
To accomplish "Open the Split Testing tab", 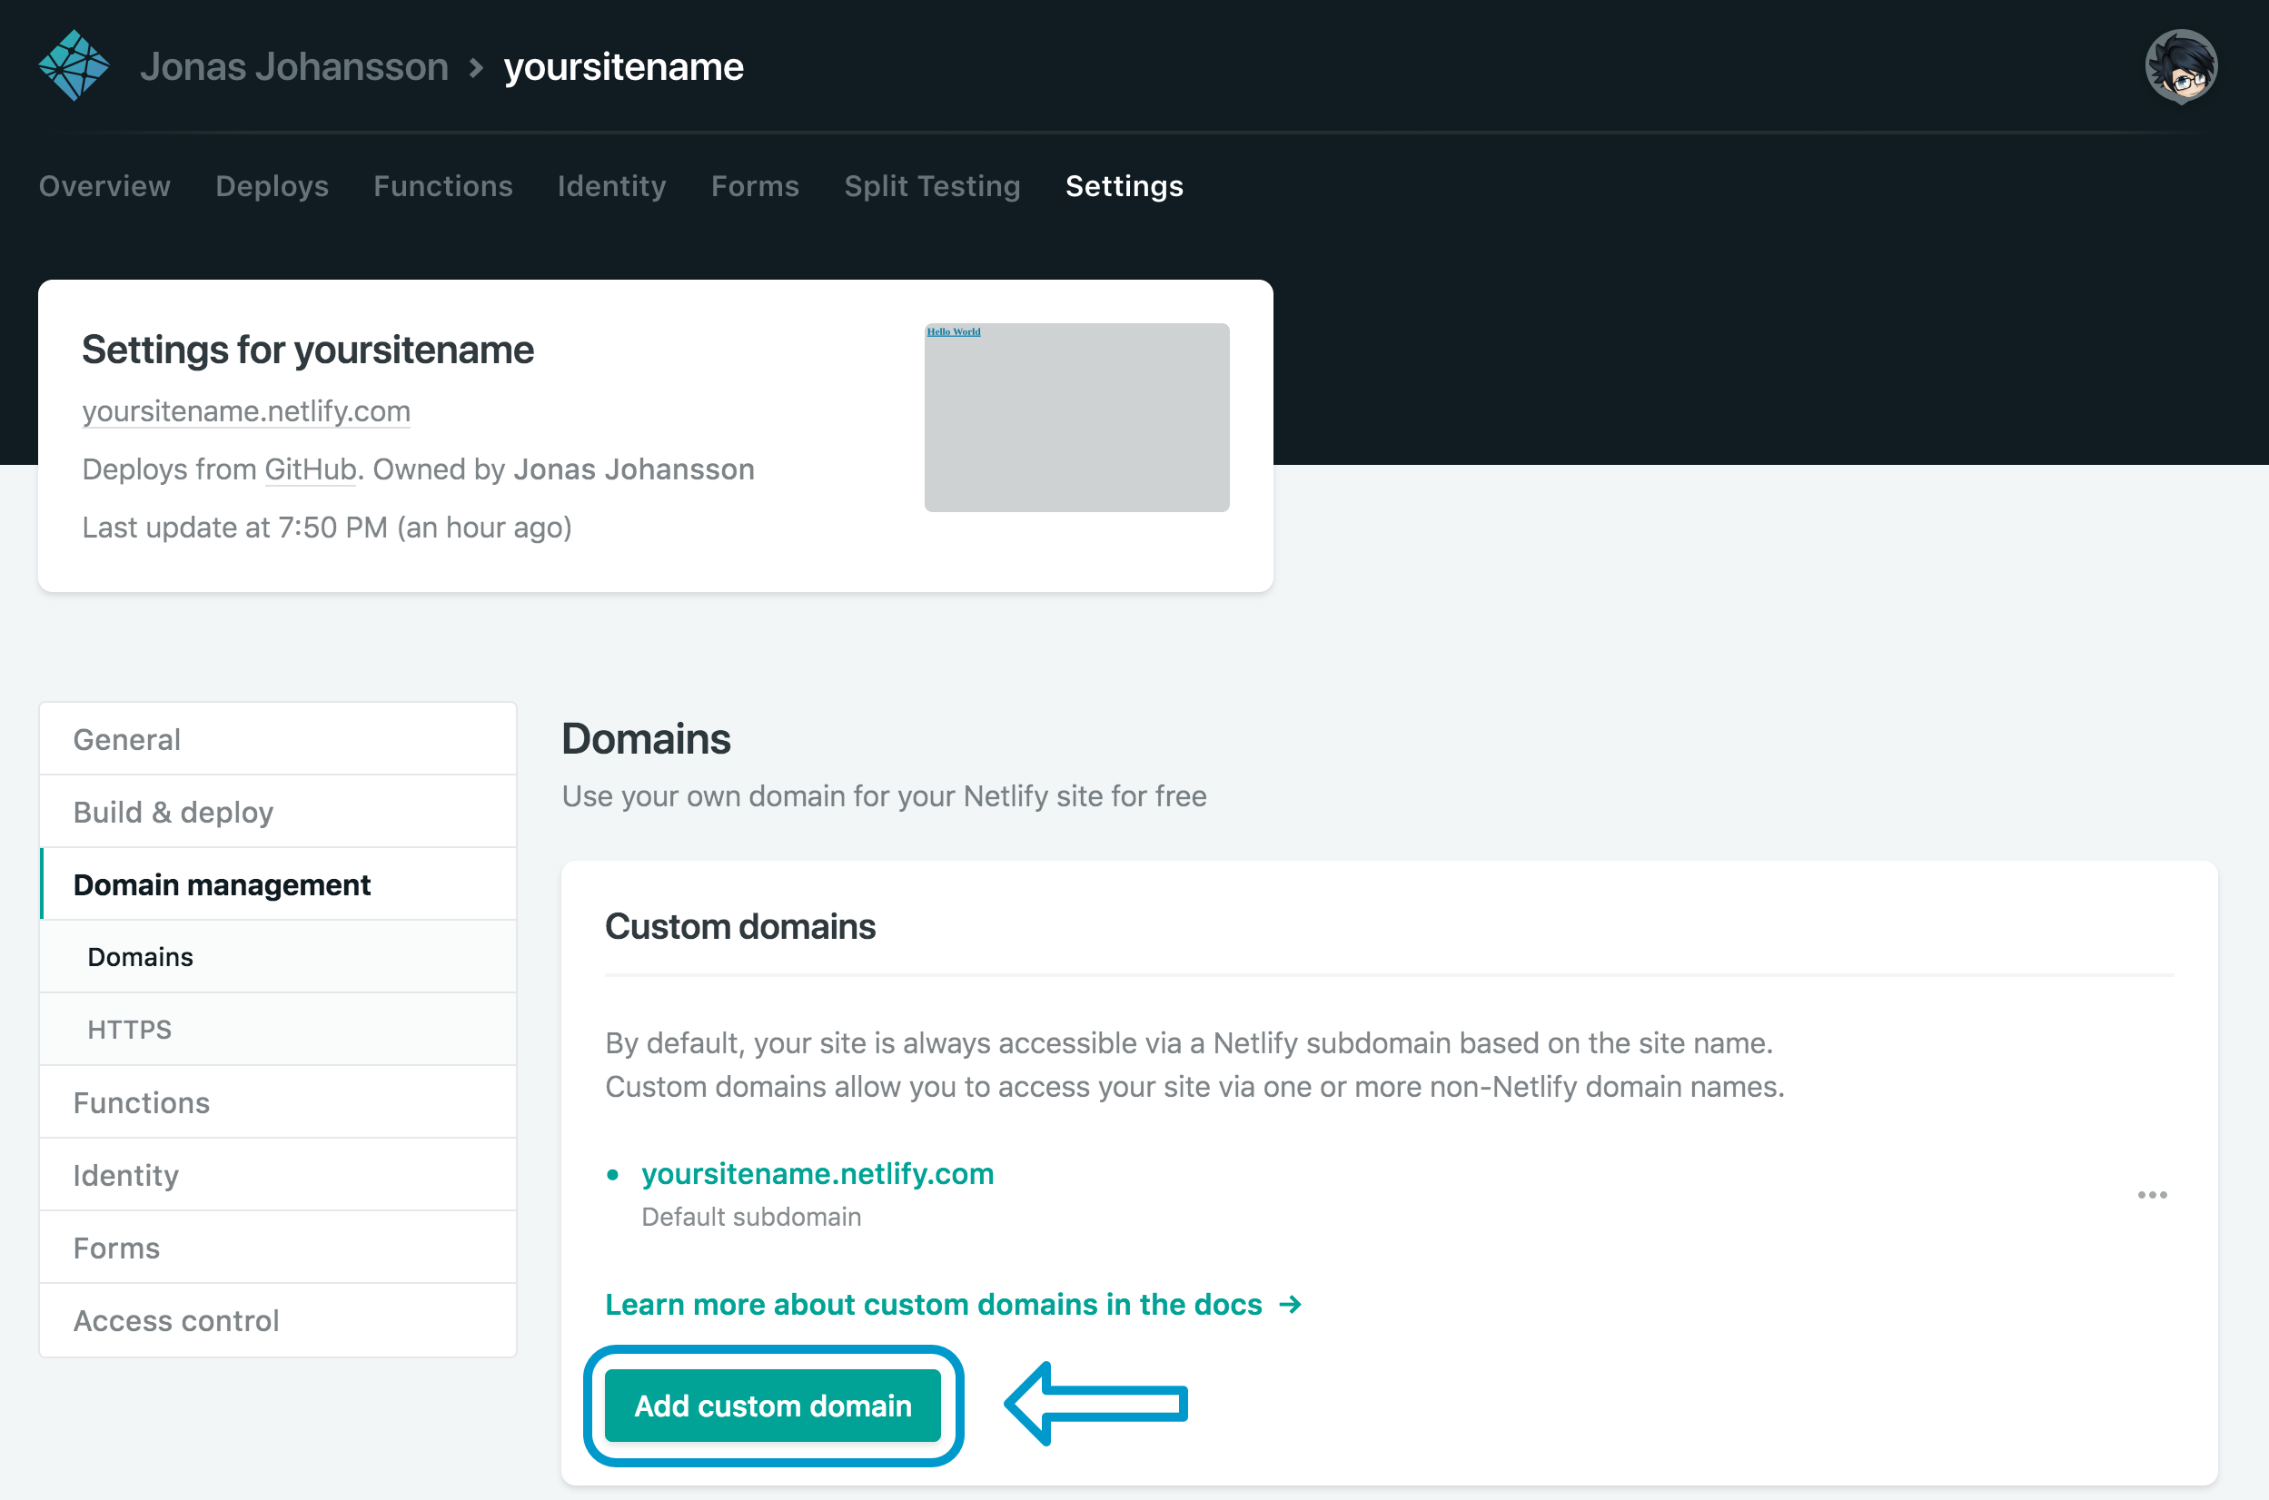I will click(932, 185).
